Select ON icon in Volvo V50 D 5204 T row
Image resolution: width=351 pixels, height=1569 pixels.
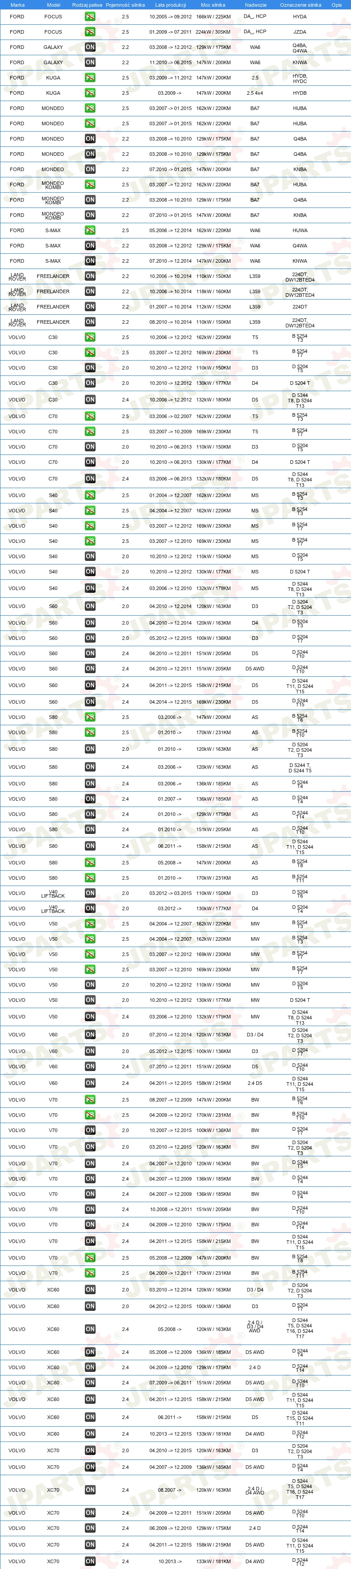coord(90,1000)
